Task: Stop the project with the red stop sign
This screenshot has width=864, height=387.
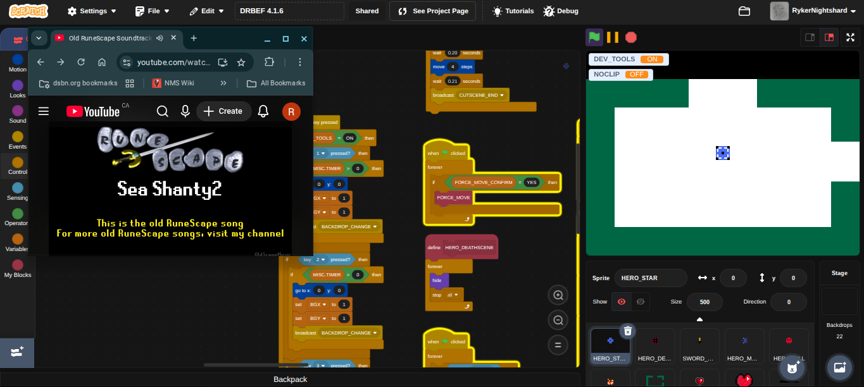Action: [x=631, y=37]
